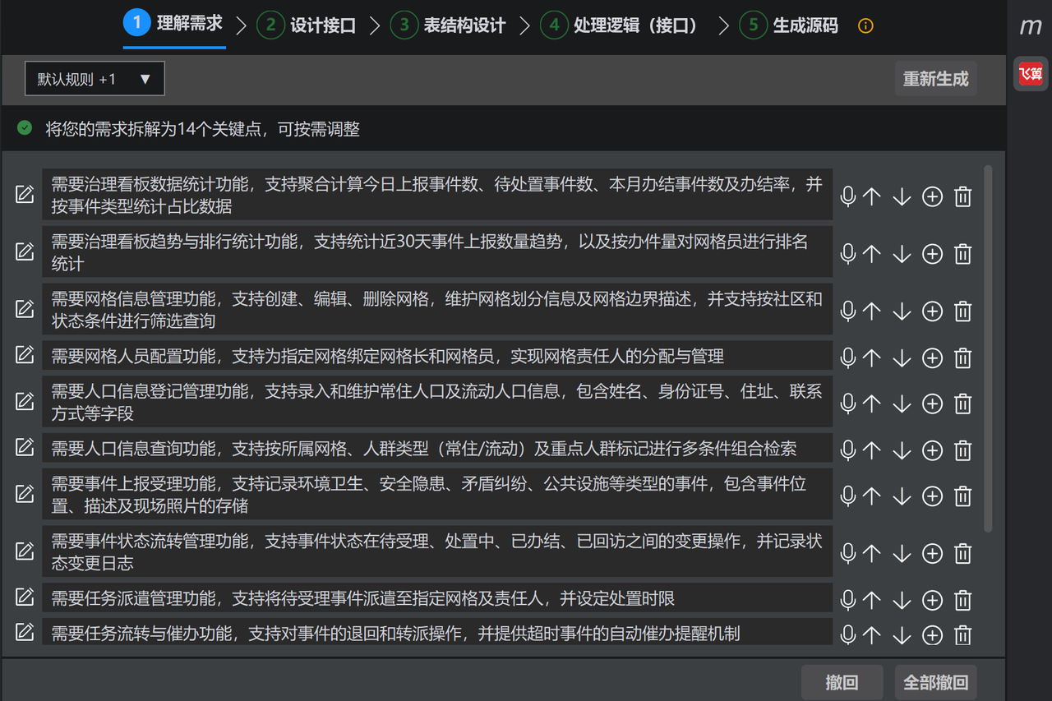The width and height of the screenshot is (1052, 701).
Task: Move 网格人员配置功能 requirement down
Action: [x=902, y=357]
